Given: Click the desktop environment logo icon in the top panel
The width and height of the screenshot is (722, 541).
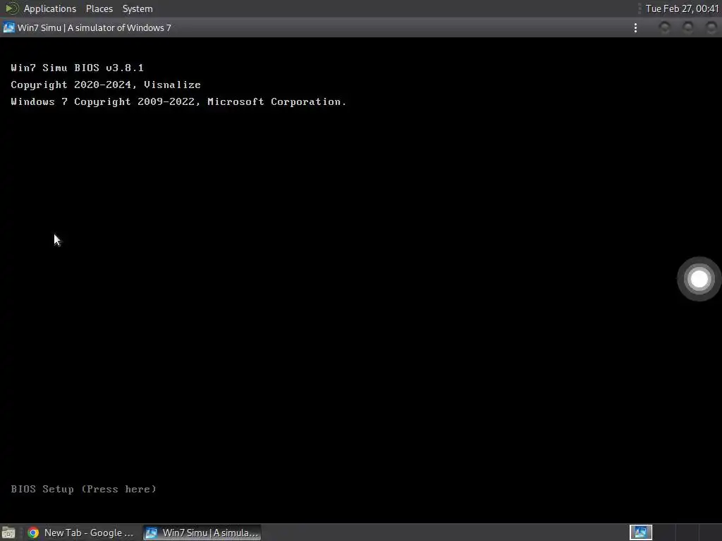Looking at the screenshot, I should (11, 8).
